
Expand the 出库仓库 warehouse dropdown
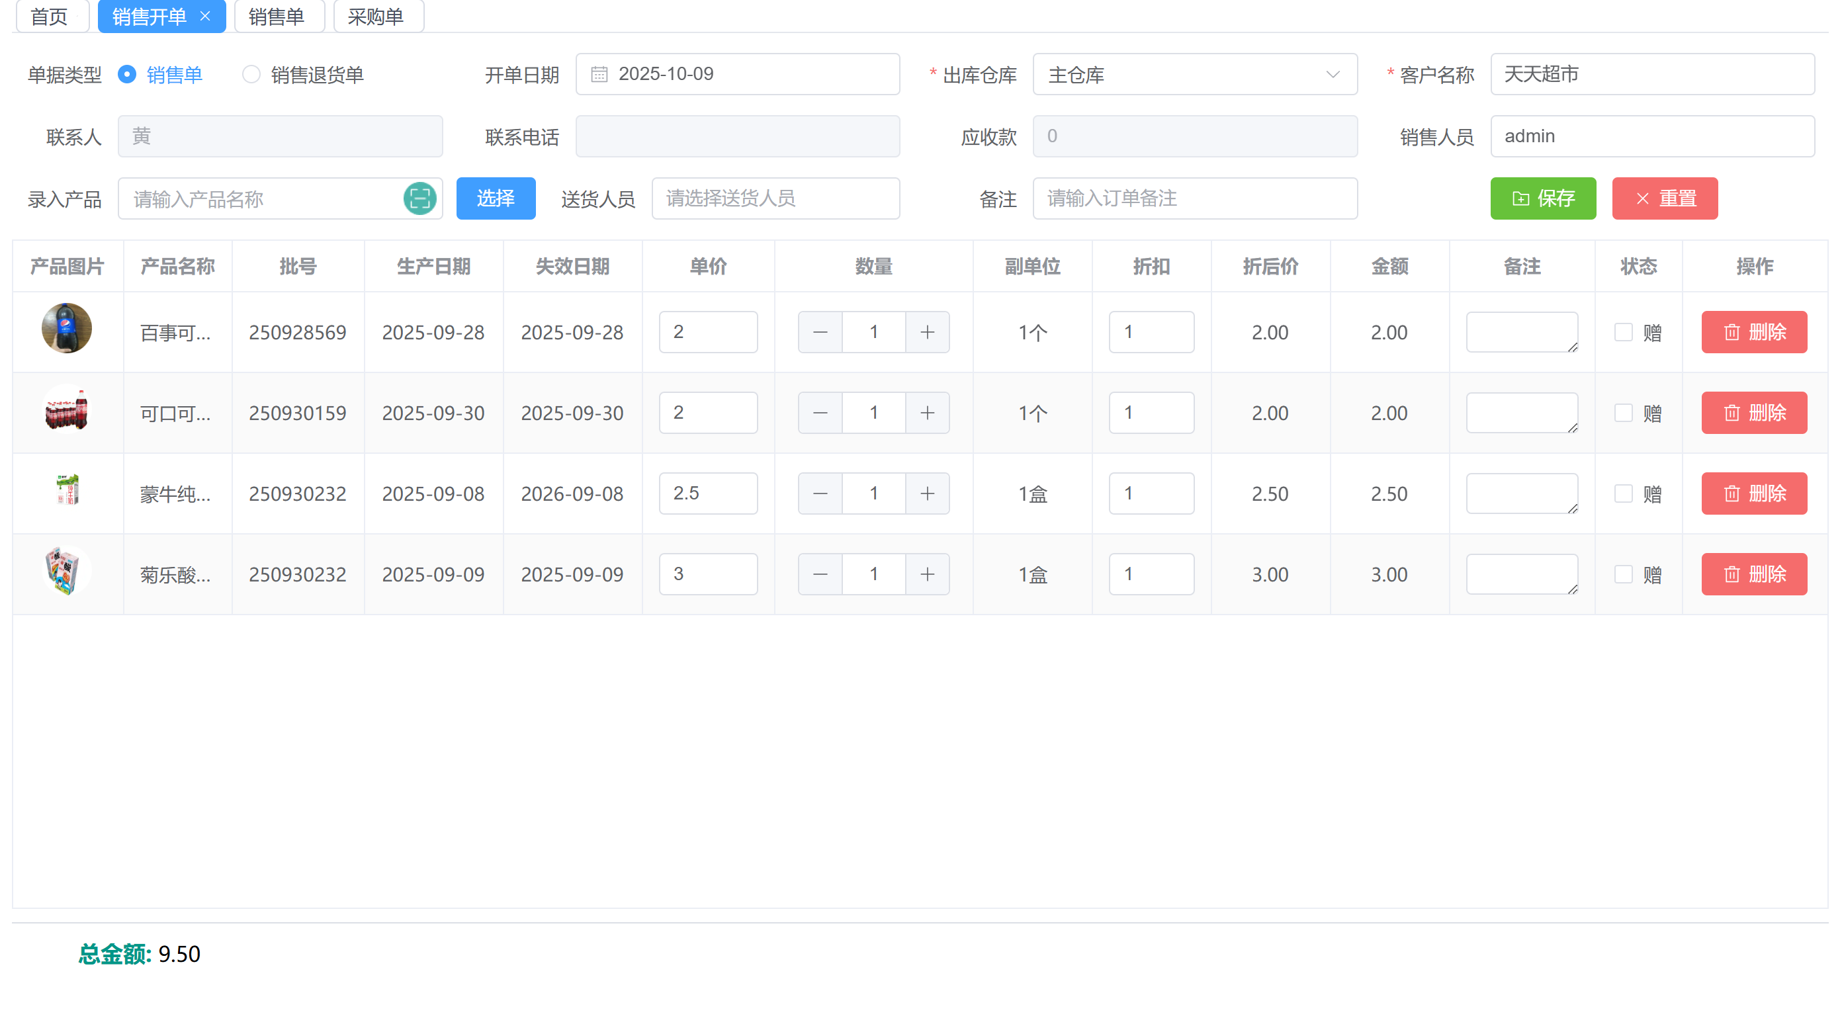click(1194, 74)
